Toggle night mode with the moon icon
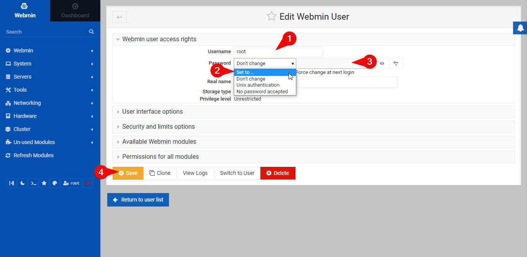 [x=22, y=183]
